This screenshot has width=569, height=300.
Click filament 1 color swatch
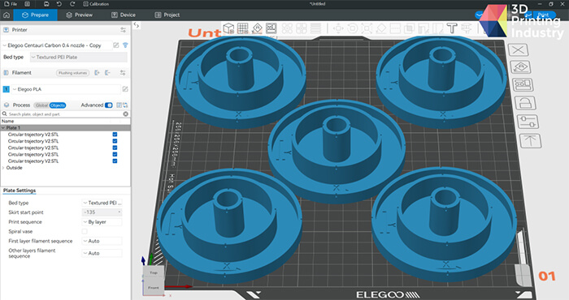pyautogui.click(x=7, y=89)
